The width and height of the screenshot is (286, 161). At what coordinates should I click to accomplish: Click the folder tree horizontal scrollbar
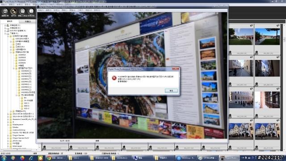17,150
